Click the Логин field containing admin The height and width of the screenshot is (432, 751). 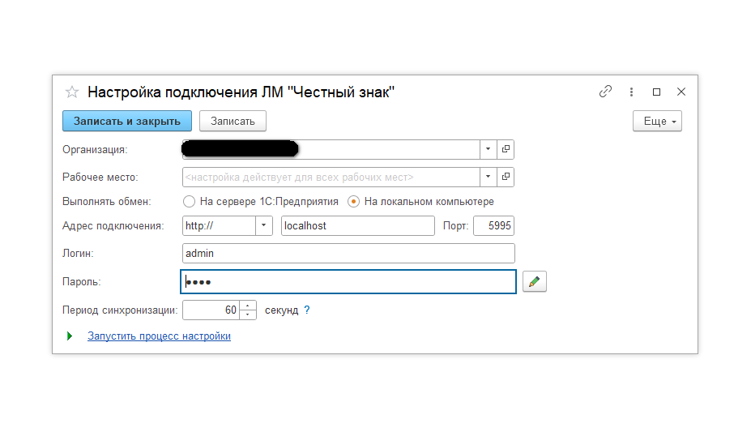348,254
